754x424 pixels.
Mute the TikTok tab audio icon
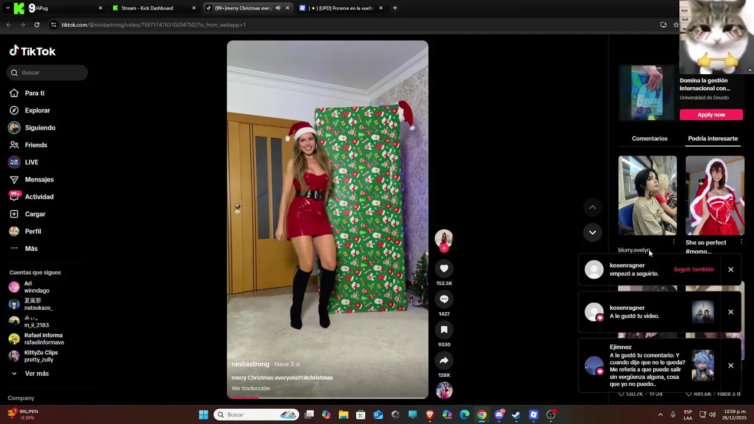[x=277, y=8]
